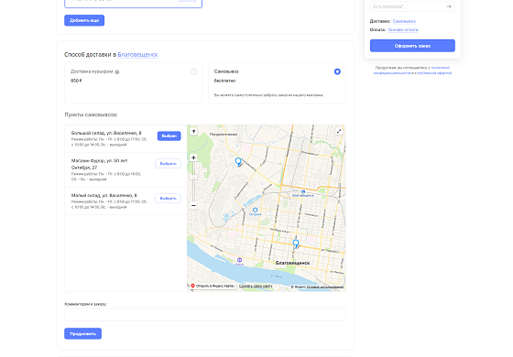Screen dimensions: 513x357
Task: Open map in Яндекс Карты
Action: [x=213, y=286]
